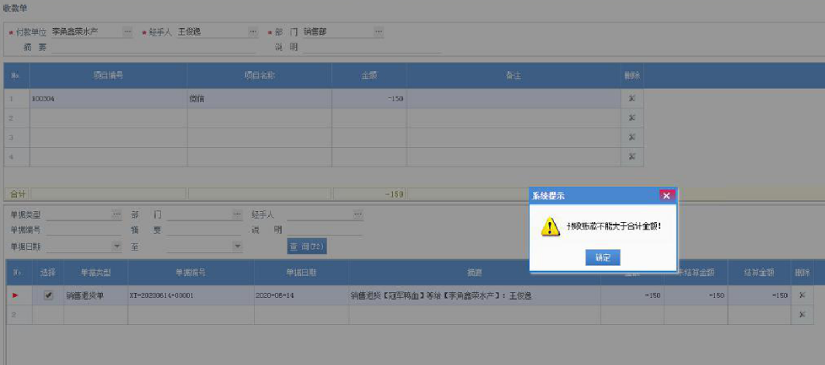Toggle 选择 checkbox for 销售退货单 row

pyautogui.click(x=48, y=295)
